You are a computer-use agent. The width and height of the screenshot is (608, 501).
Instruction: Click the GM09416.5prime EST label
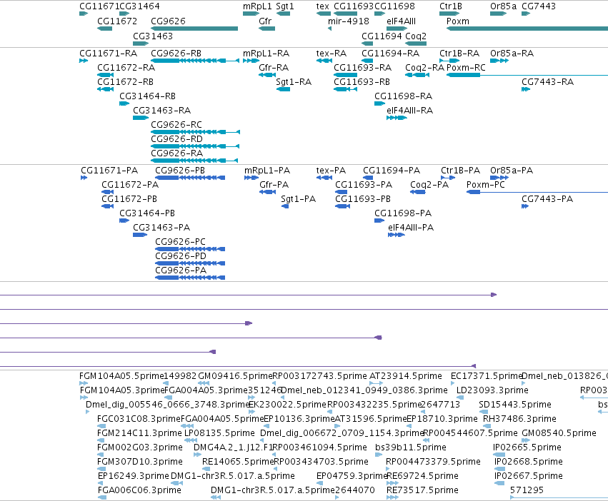235,376
